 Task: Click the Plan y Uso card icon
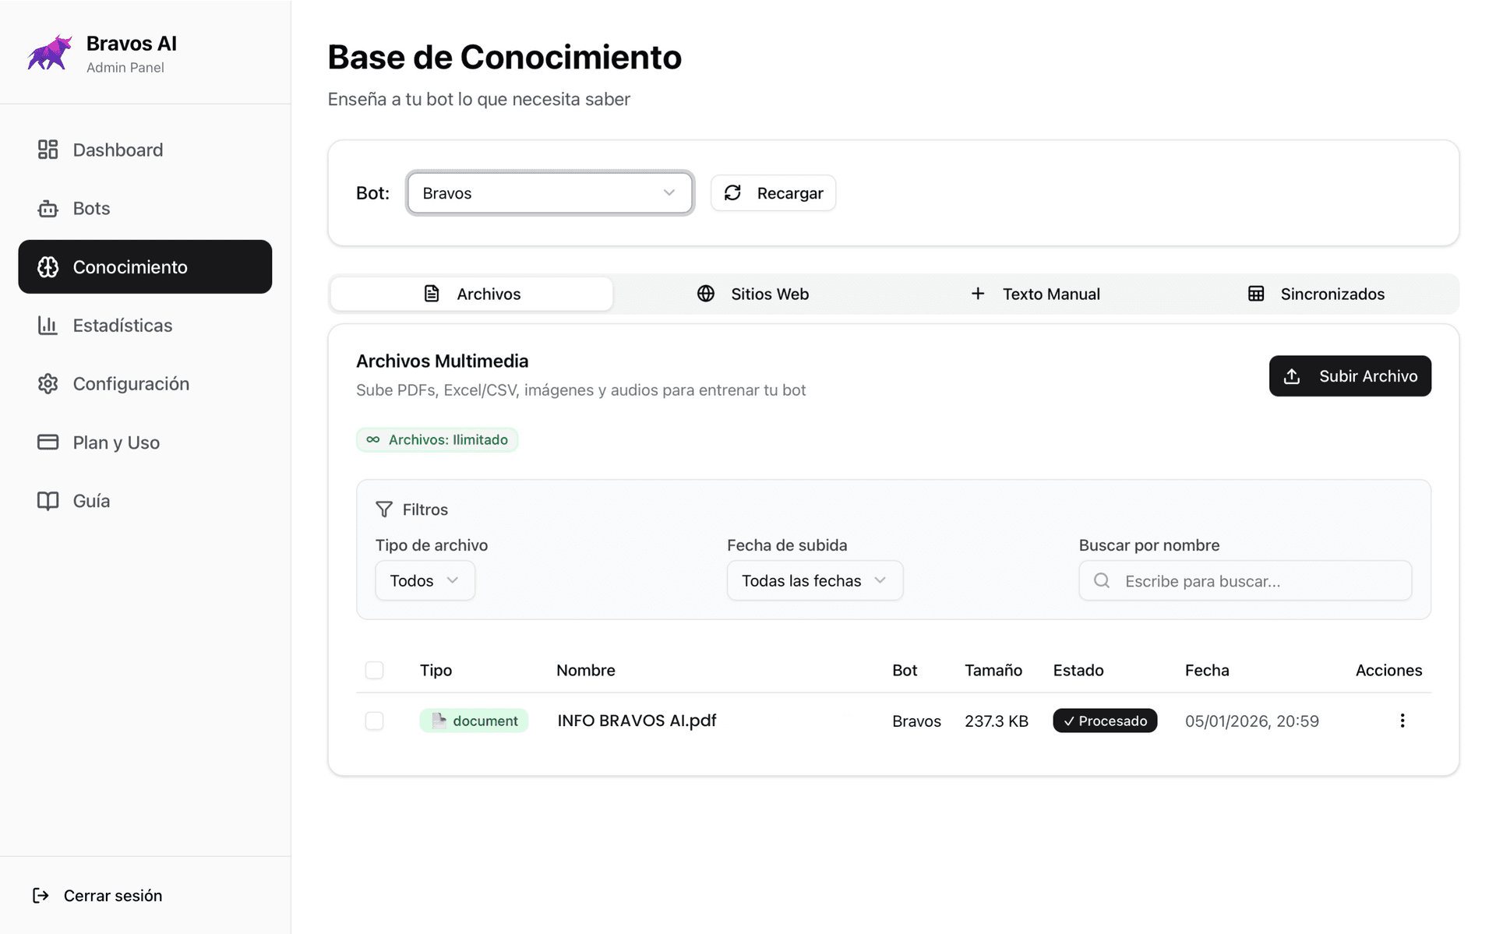(x=48, y=442)
